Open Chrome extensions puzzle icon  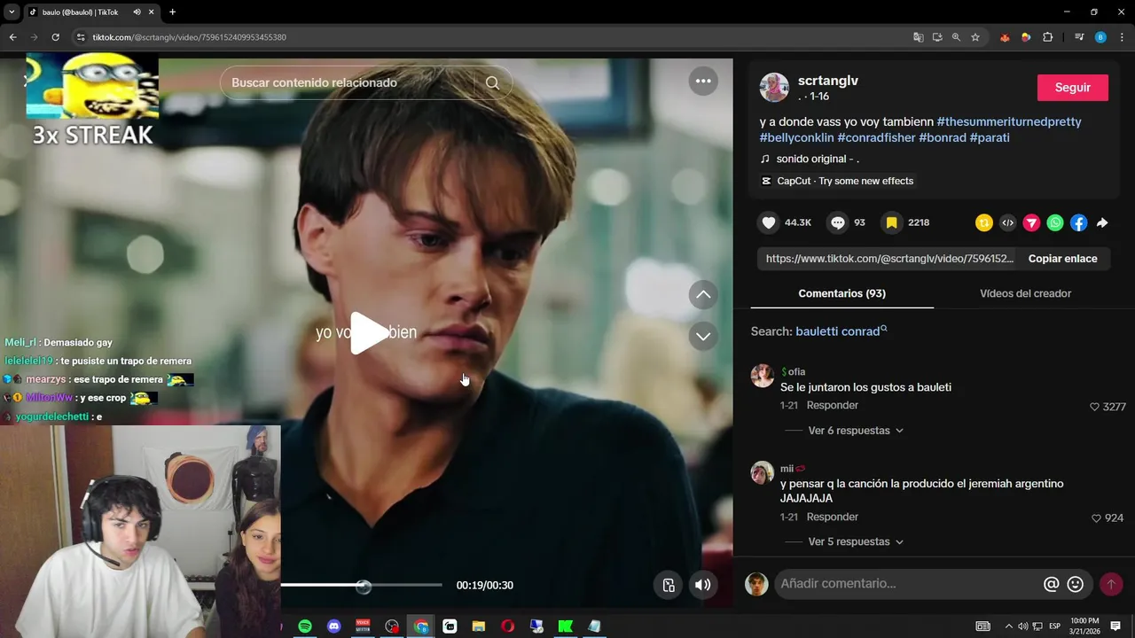pos(1048,37)
